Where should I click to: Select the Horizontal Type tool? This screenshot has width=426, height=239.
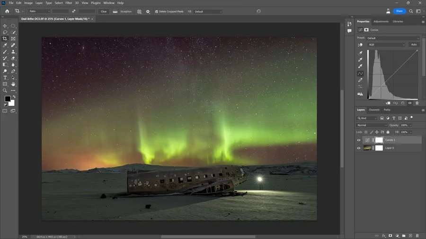(5, 77)
